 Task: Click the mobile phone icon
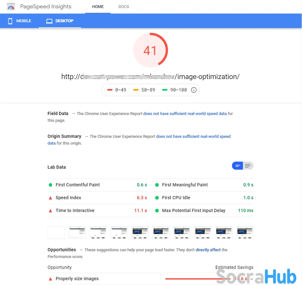click(x=10, y=21)
